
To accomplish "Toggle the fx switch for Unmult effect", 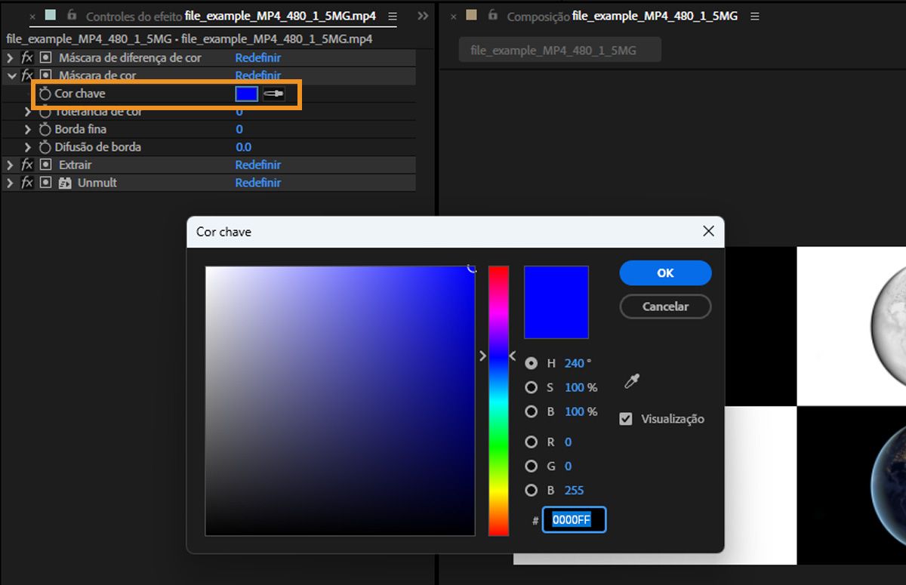I will pos(27,183).
